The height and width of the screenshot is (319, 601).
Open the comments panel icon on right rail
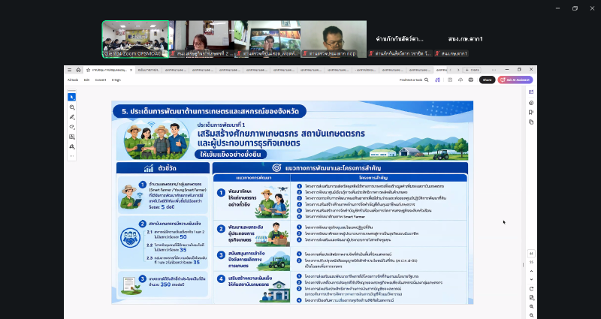pos(531,103)
